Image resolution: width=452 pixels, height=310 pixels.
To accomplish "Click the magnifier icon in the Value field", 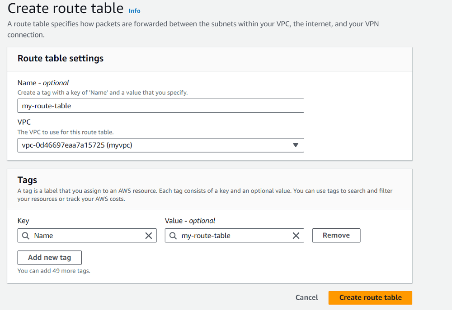I will [173, 236].
